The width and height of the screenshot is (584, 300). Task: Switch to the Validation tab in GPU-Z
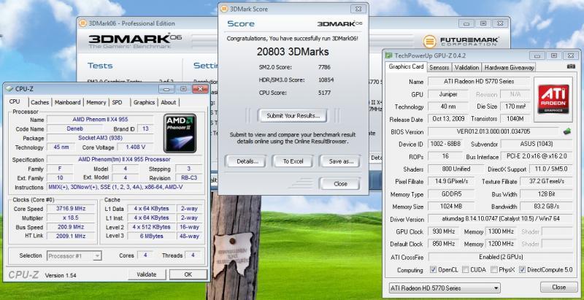click(x=466, y=67)
